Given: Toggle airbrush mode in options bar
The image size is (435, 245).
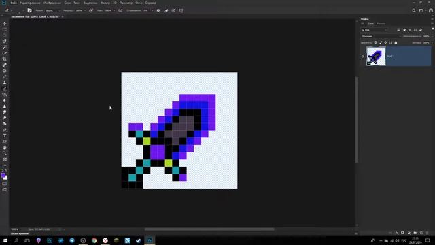Looking at the screenshot, I should 120,11.
